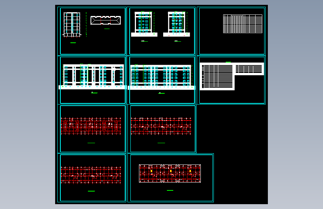Click the small table beside the large white table
Image resolution: width=323 pixels, height=209 pixels.
(248, 69)
